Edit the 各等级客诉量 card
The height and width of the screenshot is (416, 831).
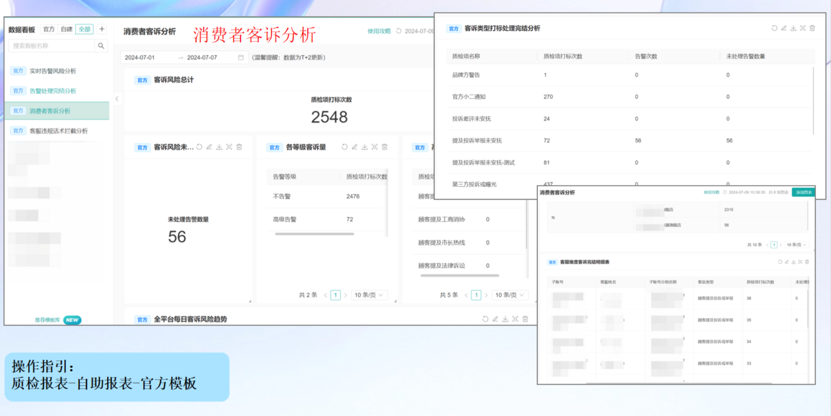[x=355, y=147]
